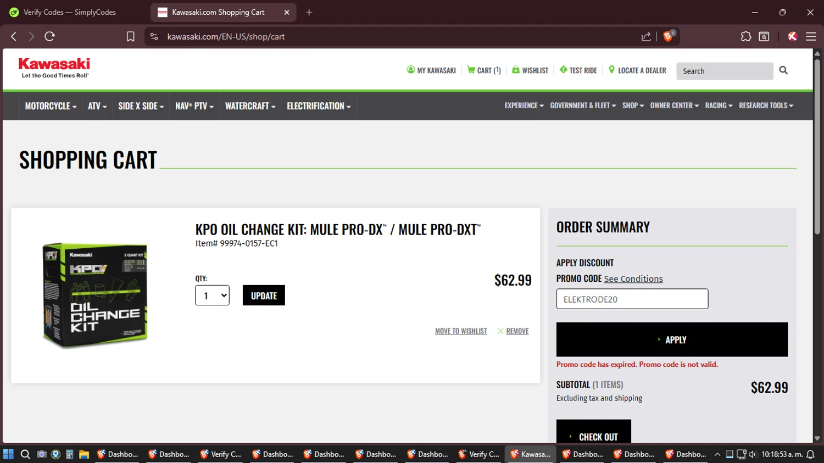The height and width of the screenshot is (463, 824).
Task: Click Move to Wishlist link
Action: (461, 331)
